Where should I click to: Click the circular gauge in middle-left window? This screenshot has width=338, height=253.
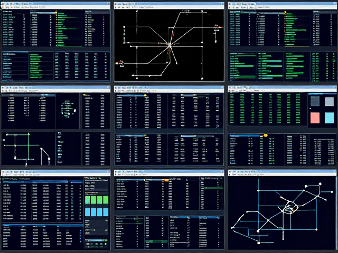pos(68,109)
